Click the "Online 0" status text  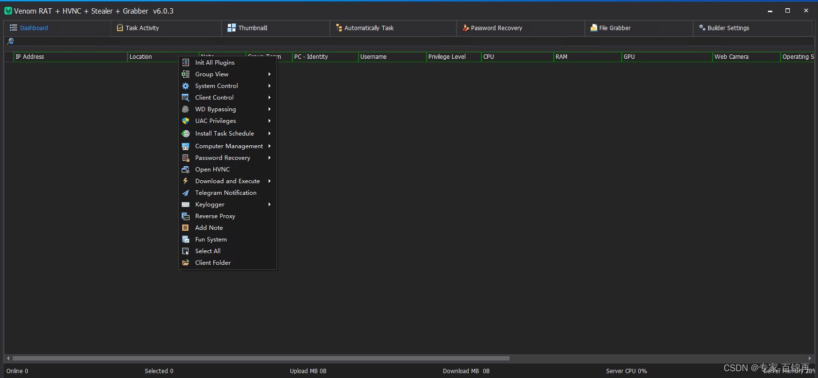click(x=17, y=371)
